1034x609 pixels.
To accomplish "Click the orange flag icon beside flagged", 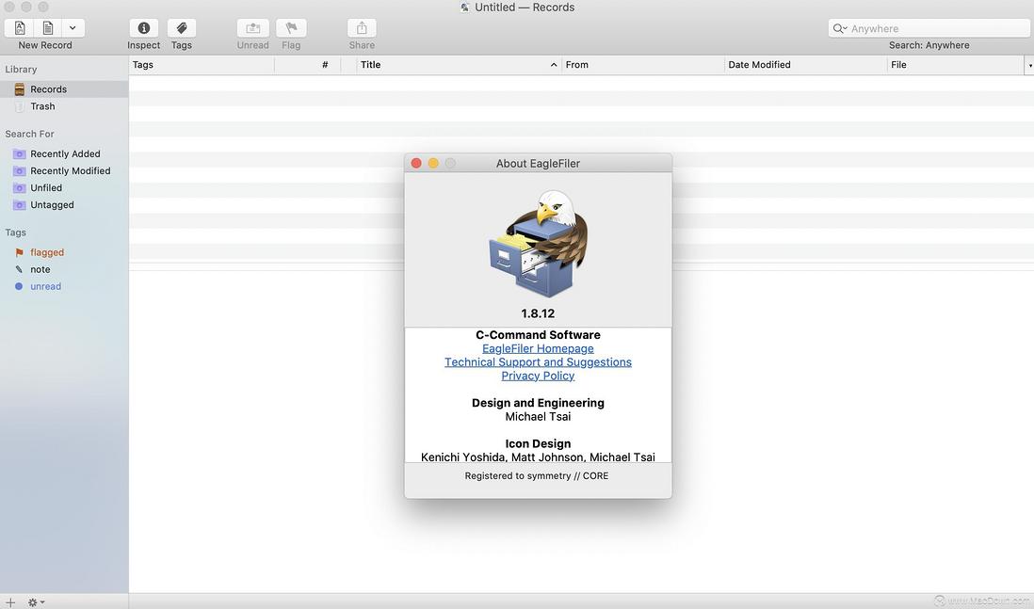I will tap(19, 252).
